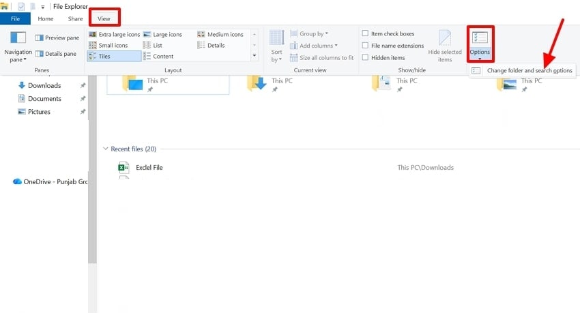The height and width of the screenshot is (313, 580).
Task: Click the File Explorer title bar icon
Action: point(5,6)
